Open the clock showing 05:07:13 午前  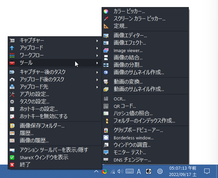183,171
